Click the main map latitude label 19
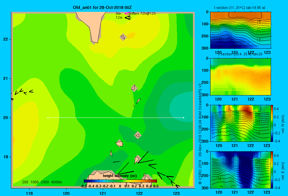The height and width of the screenshot is (196, 288). [x=6, y=157]
